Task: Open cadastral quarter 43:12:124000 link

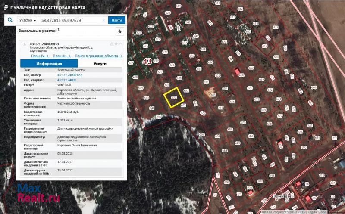Action: click(x=66, y=80)
